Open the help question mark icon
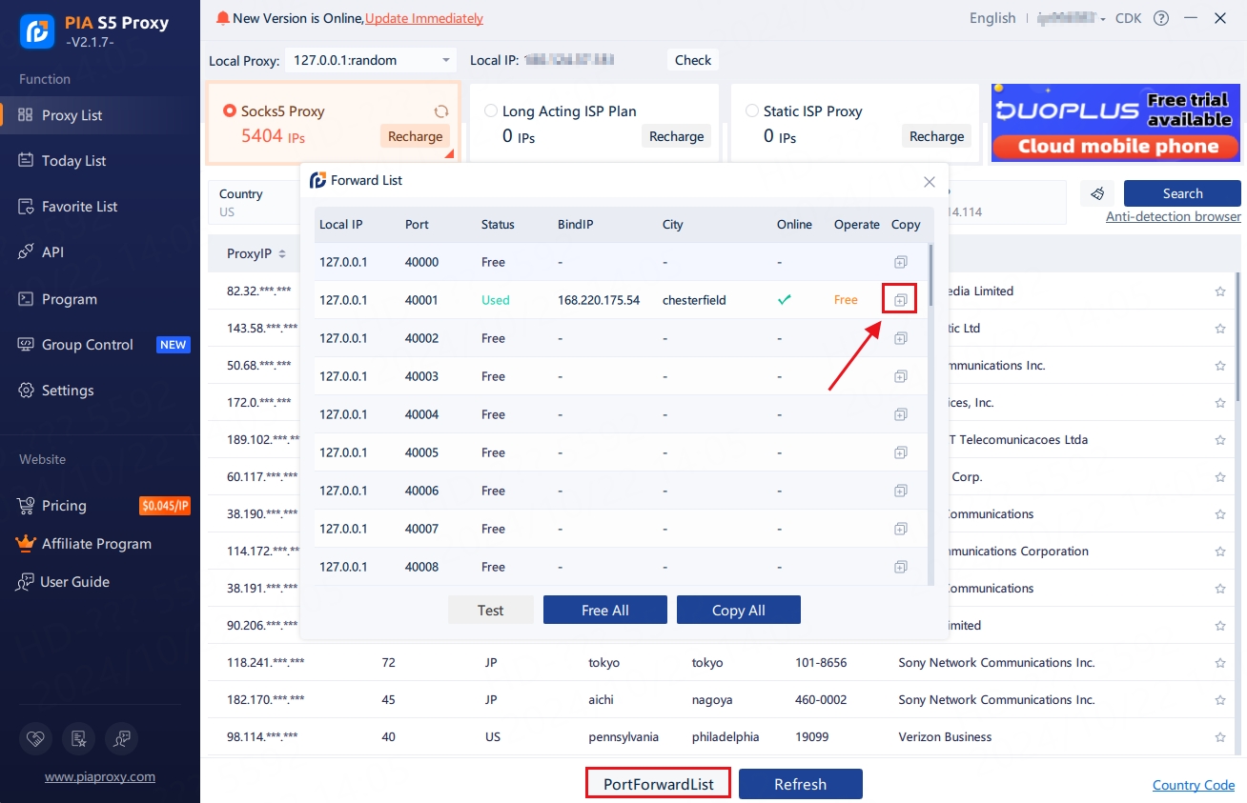Viewport: 1247px width, 803px height. pyautogui.click(x=1161, y=18)
